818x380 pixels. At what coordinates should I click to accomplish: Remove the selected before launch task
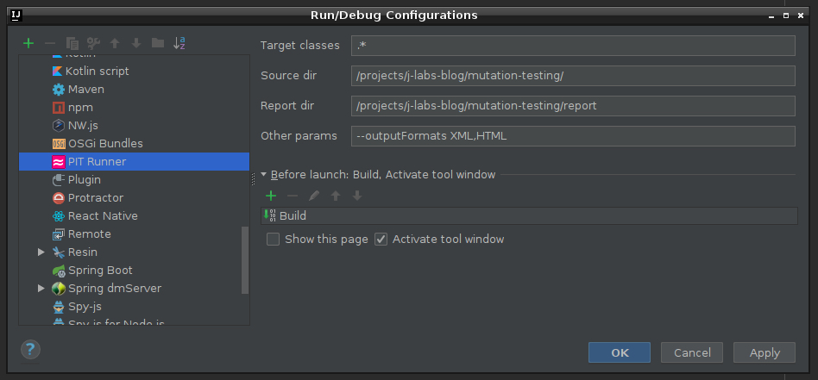pyautogui.click(x=293, y=196)
